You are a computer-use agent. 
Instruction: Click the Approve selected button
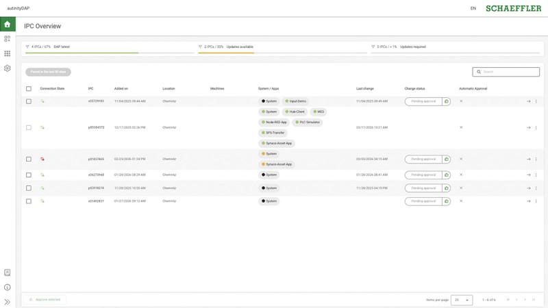(x=45, y=300)
